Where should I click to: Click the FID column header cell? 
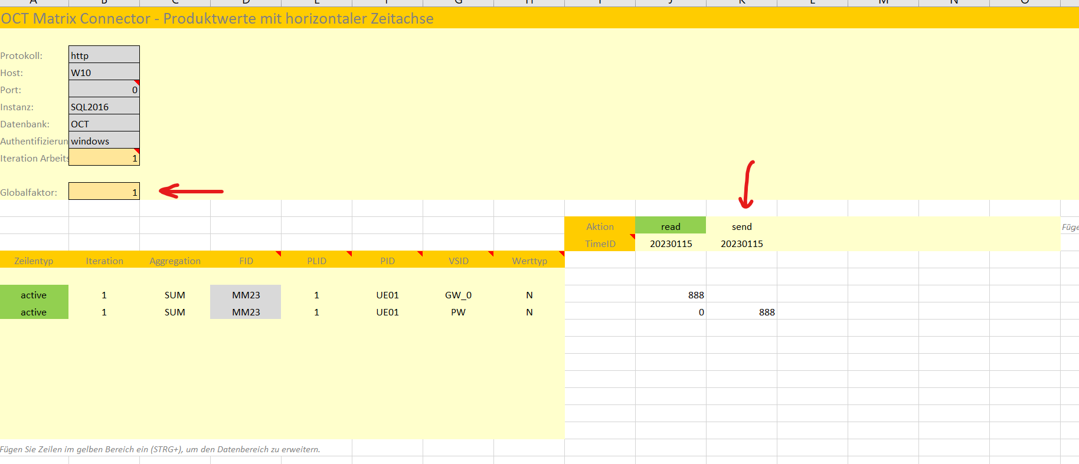[x=246, y=261]
